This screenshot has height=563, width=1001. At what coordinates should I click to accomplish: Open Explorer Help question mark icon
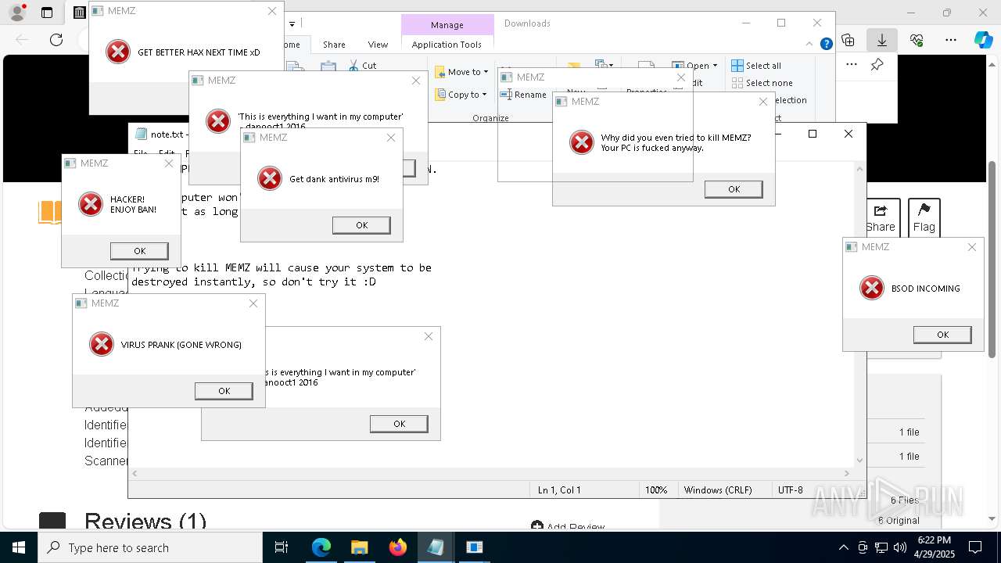[x=826, y=45]
